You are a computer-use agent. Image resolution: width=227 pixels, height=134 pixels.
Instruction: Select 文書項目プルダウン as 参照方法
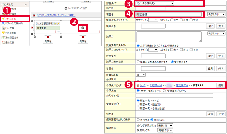164,91
